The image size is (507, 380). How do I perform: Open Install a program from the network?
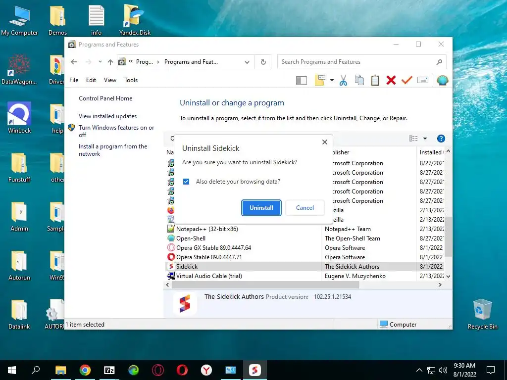[x=113, y=150]
